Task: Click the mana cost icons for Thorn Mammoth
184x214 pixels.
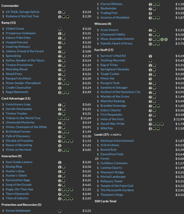Action: [64, 194]
